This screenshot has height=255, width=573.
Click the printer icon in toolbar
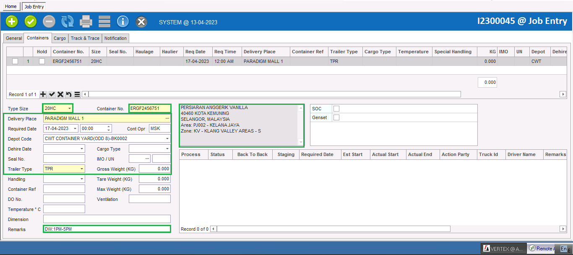click(86, 21)
